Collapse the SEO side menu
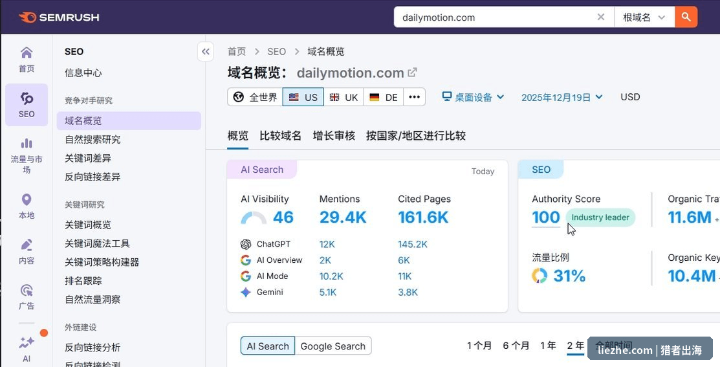720x367 pixels. 206,51
